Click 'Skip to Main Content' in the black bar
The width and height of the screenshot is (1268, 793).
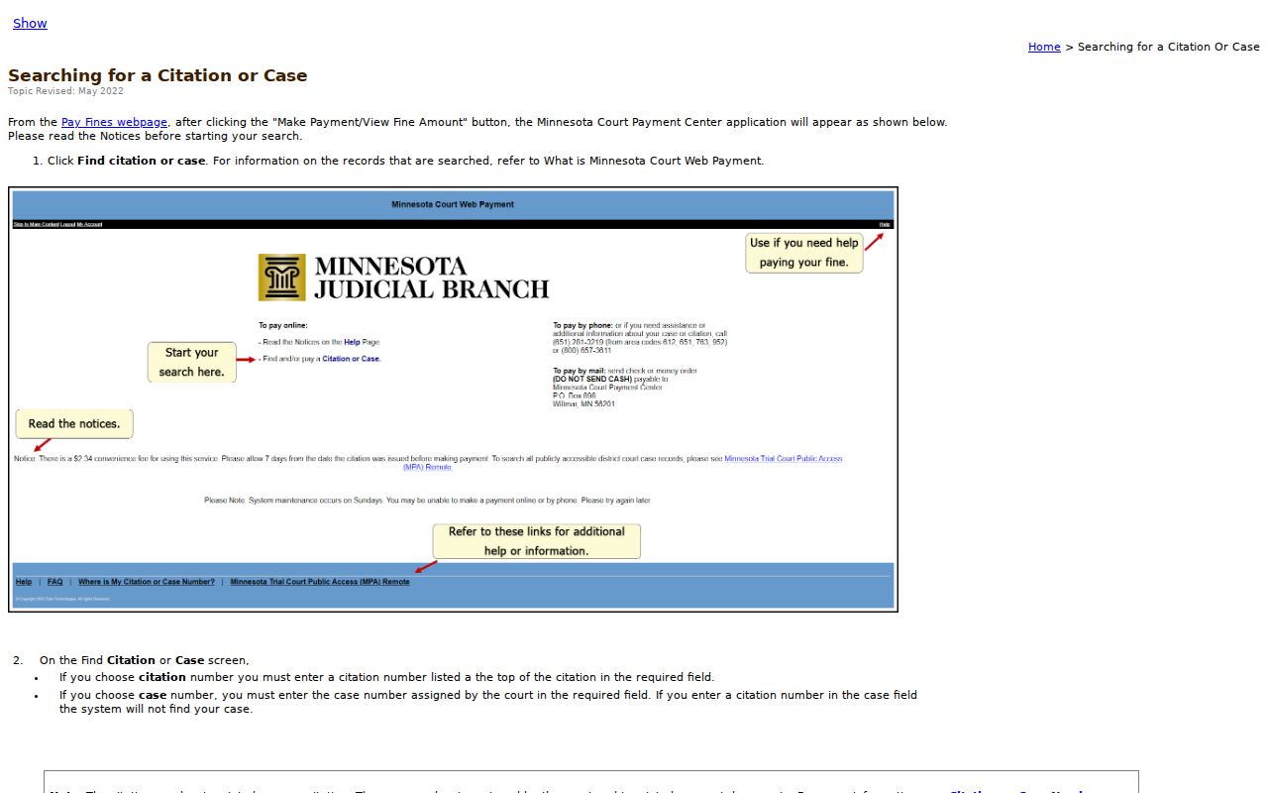coord(36,224)
